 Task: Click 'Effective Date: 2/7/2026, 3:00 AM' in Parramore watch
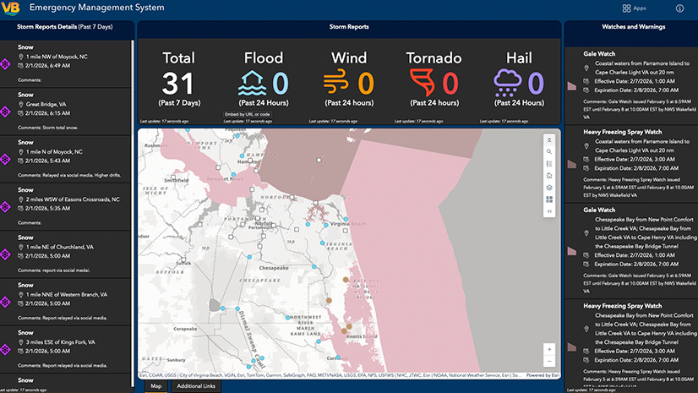635,160
